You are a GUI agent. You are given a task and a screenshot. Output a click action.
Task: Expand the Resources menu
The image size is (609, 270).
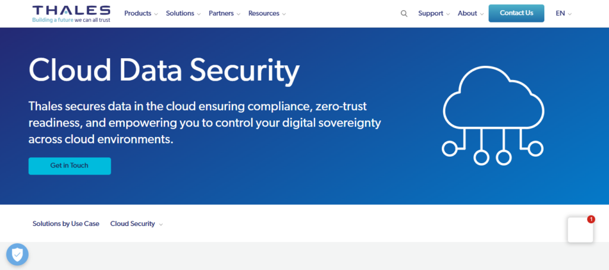pyautogui.click(x=267, y=13)
